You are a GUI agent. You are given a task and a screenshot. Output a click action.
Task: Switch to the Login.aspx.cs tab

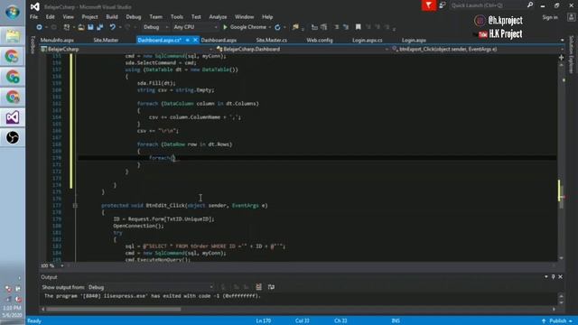[368, 40]
